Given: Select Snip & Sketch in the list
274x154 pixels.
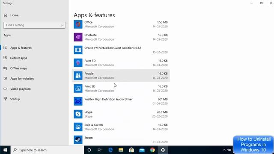Looking at the screenshot, I should click(x=121, y=127).
